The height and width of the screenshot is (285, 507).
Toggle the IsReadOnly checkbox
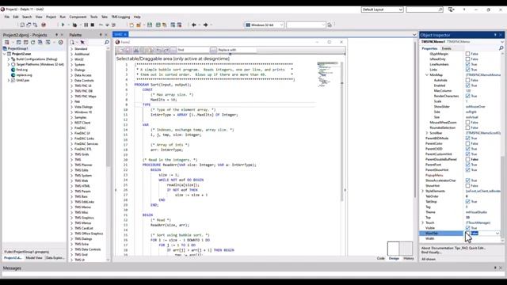point(467,59)
